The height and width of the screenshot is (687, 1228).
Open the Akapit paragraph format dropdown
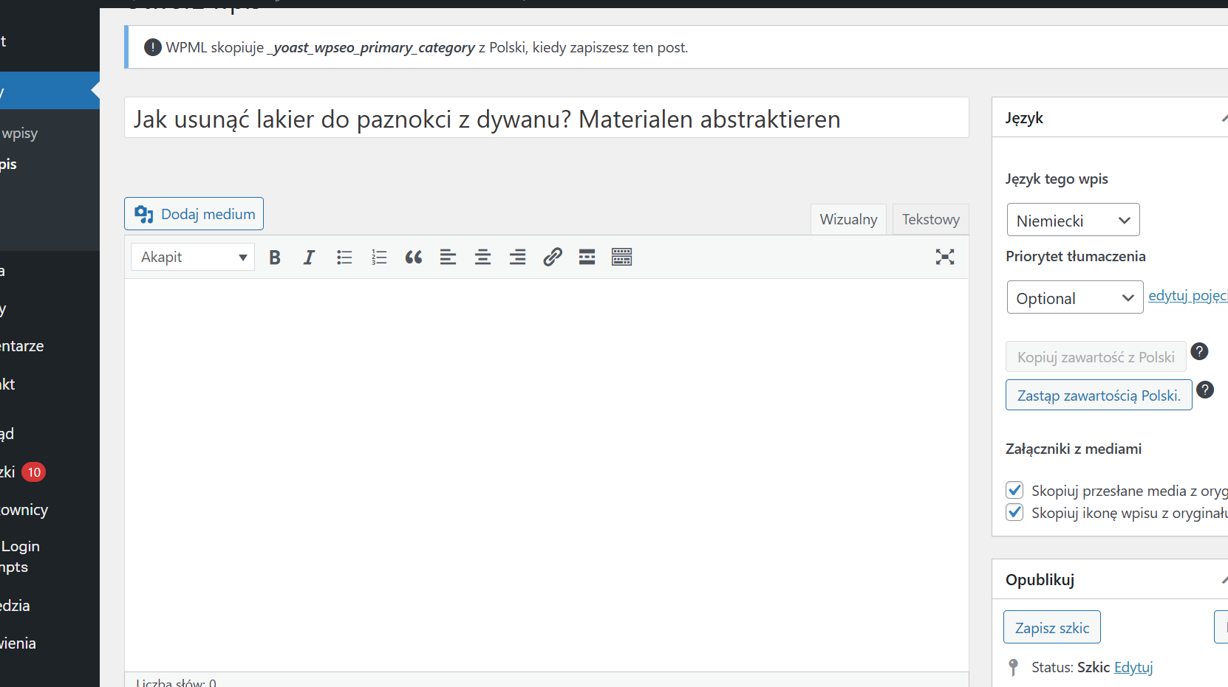point(193,258)
